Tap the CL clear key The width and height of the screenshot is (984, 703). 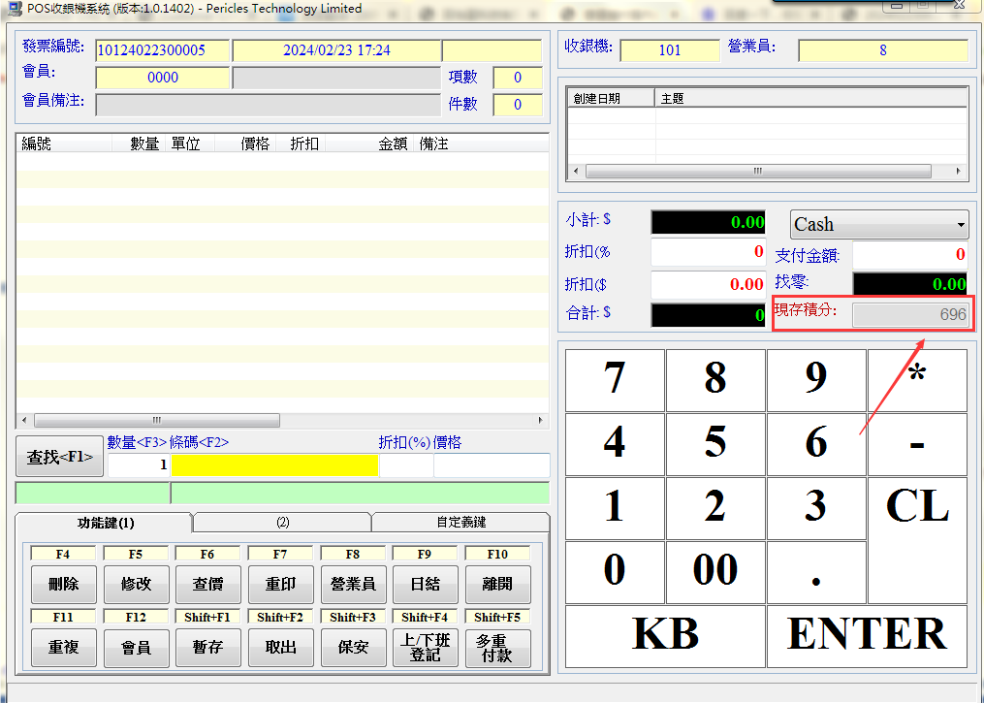pos(917,540)
